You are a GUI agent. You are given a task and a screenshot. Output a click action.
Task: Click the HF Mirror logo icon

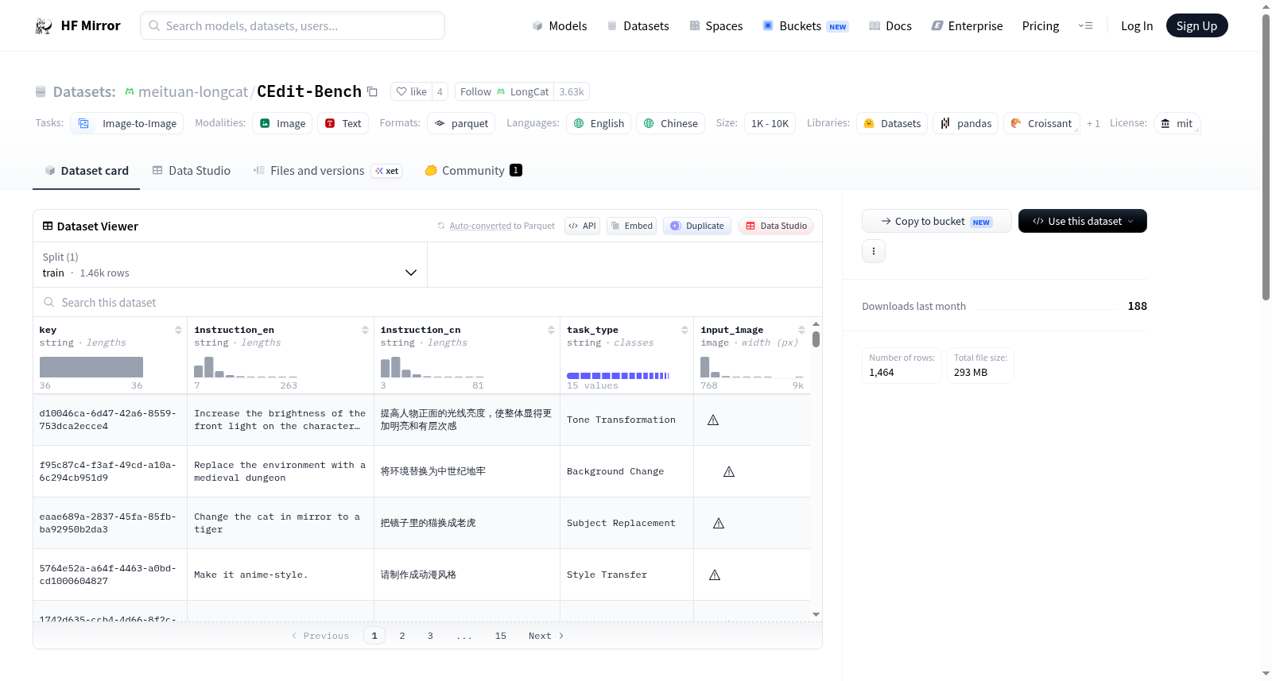coord(44,26)
